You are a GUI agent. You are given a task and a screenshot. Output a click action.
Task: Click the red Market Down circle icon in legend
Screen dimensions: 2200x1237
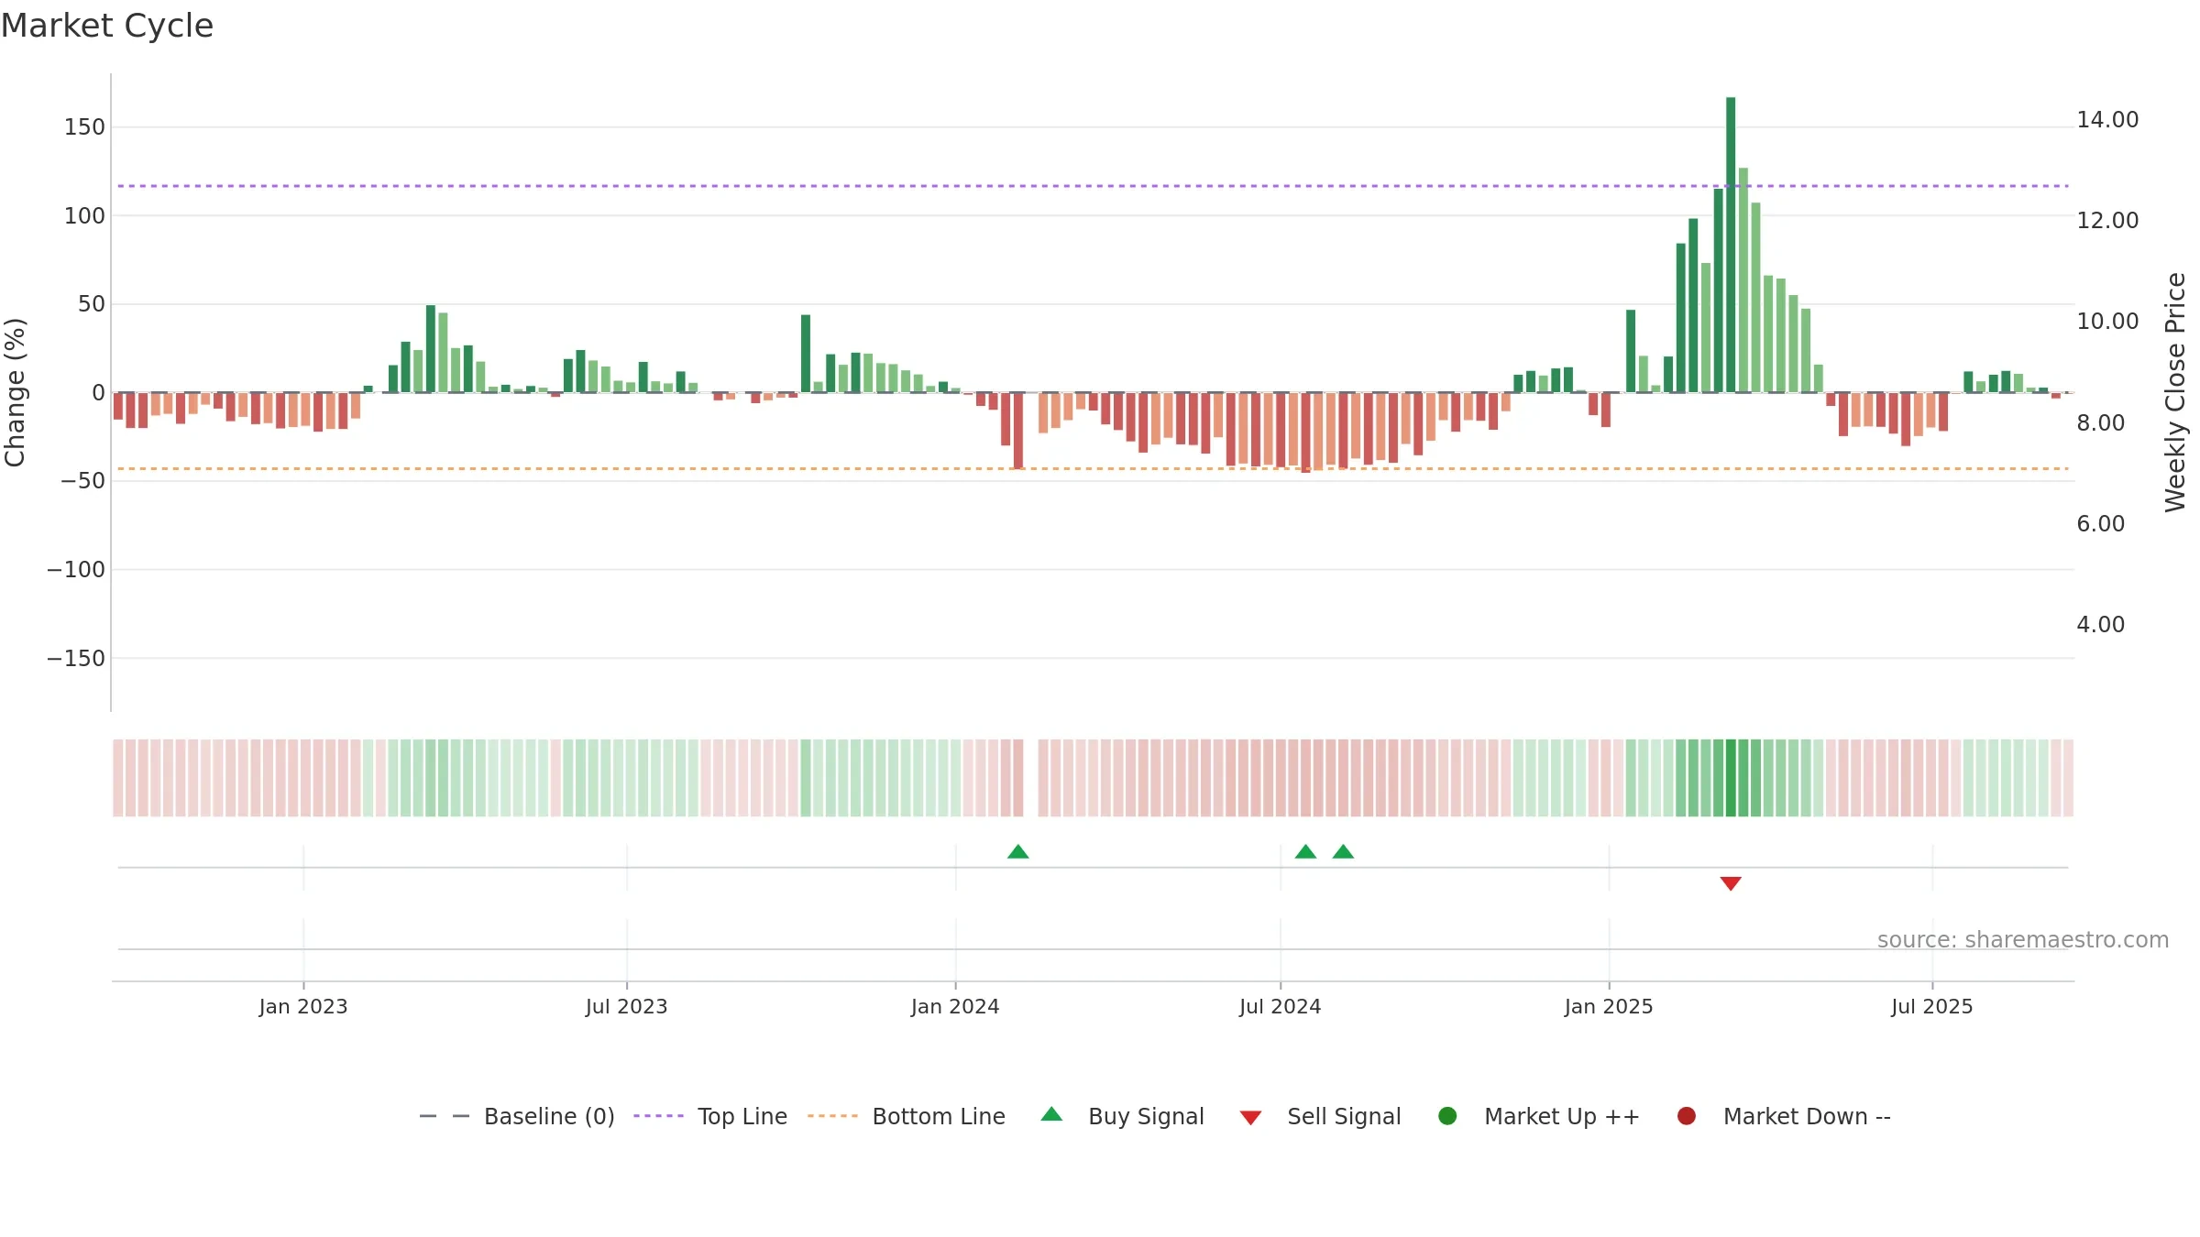coord(1686,1116)
